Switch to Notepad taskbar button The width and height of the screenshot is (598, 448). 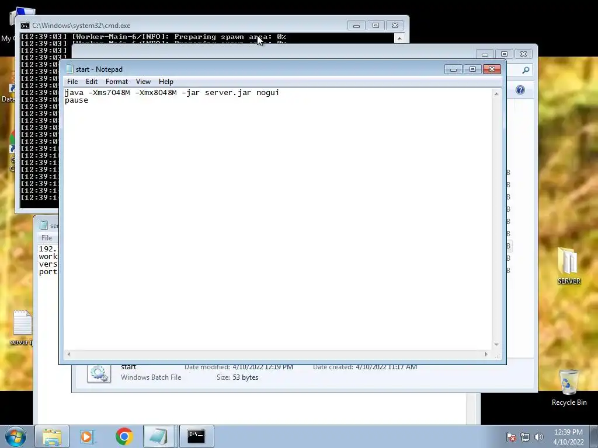click(x=159, y=436)
